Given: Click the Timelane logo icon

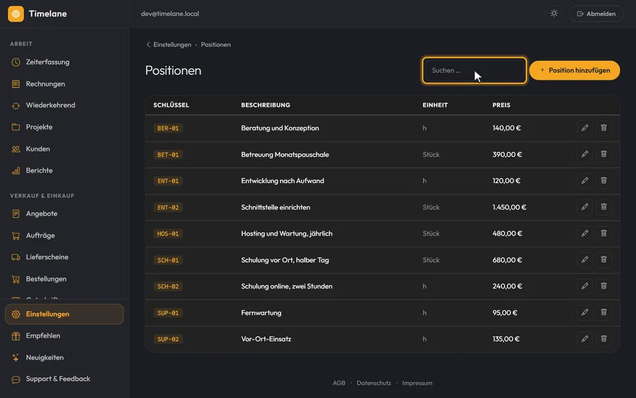Looking at the screenshot, I should pyautogui.click(x=16, y=14).
